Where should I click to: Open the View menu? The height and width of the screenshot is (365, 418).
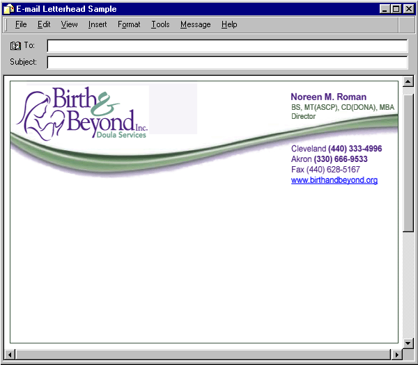69,24
